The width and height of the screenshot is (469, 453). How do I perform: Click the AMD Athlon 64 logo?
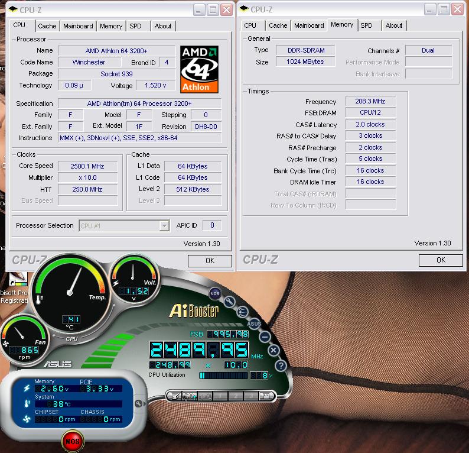coord(199,69)
